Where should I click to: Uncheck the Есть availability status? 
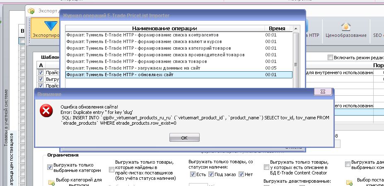point(193,174)
